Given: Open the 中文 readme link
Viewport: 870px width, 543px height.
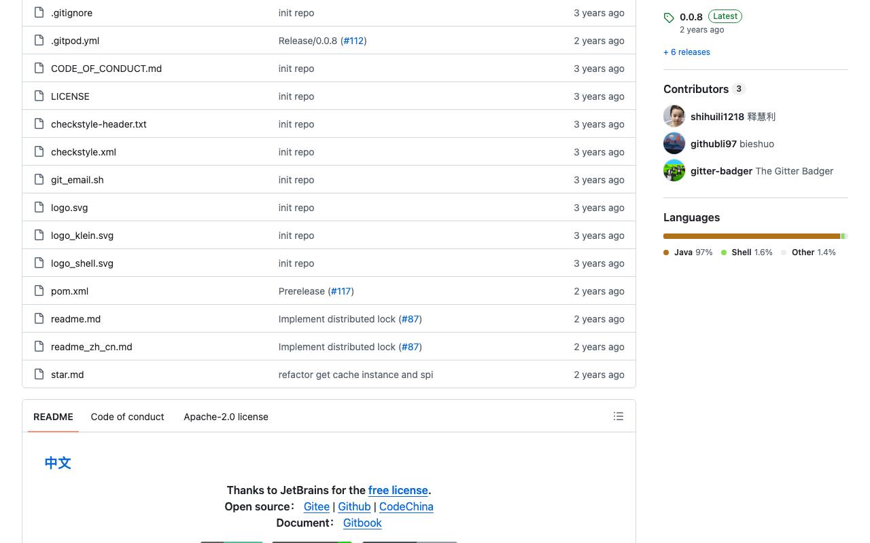Looking at the screenshot, I should [x=58, y=463].
